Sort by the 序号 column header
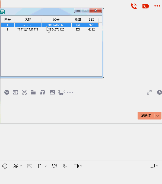Viewport: 162px width, 184px height. point(8,20)
